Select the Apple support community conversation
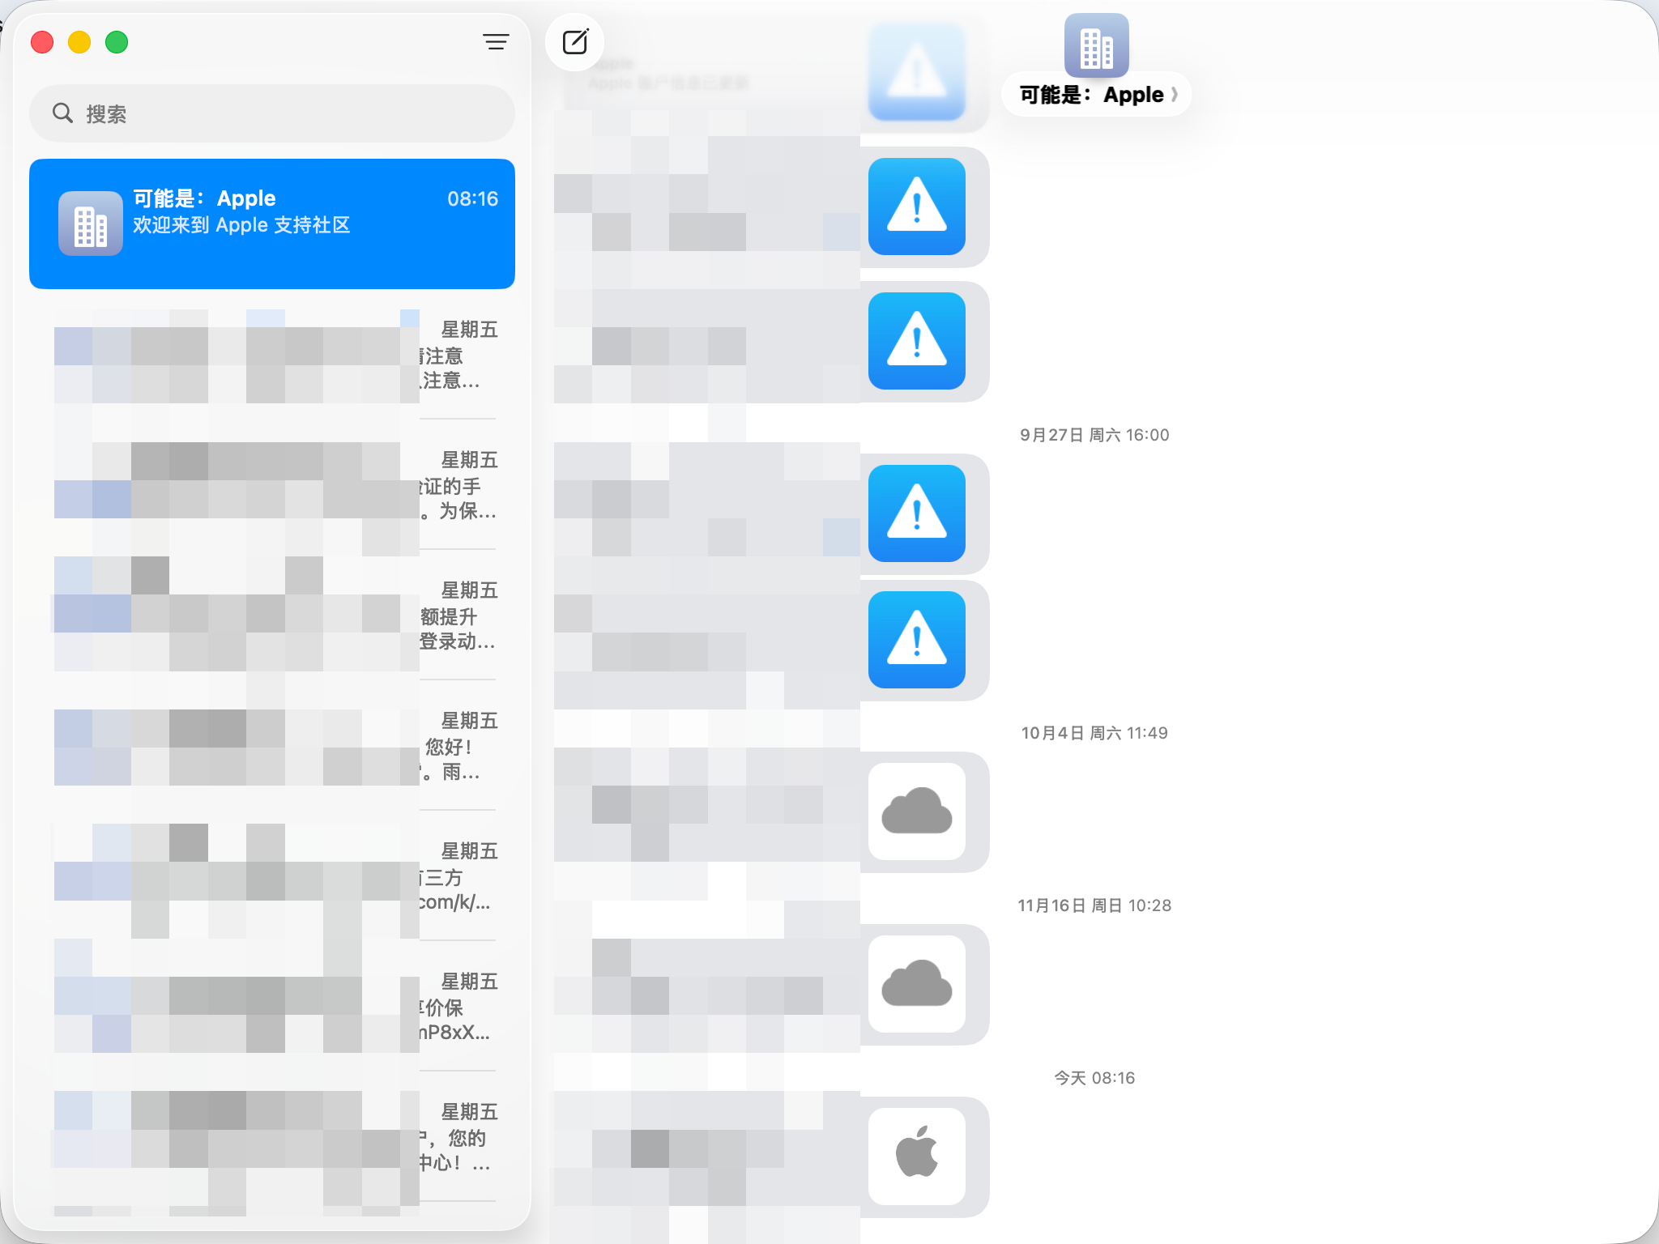 [272, 224]
